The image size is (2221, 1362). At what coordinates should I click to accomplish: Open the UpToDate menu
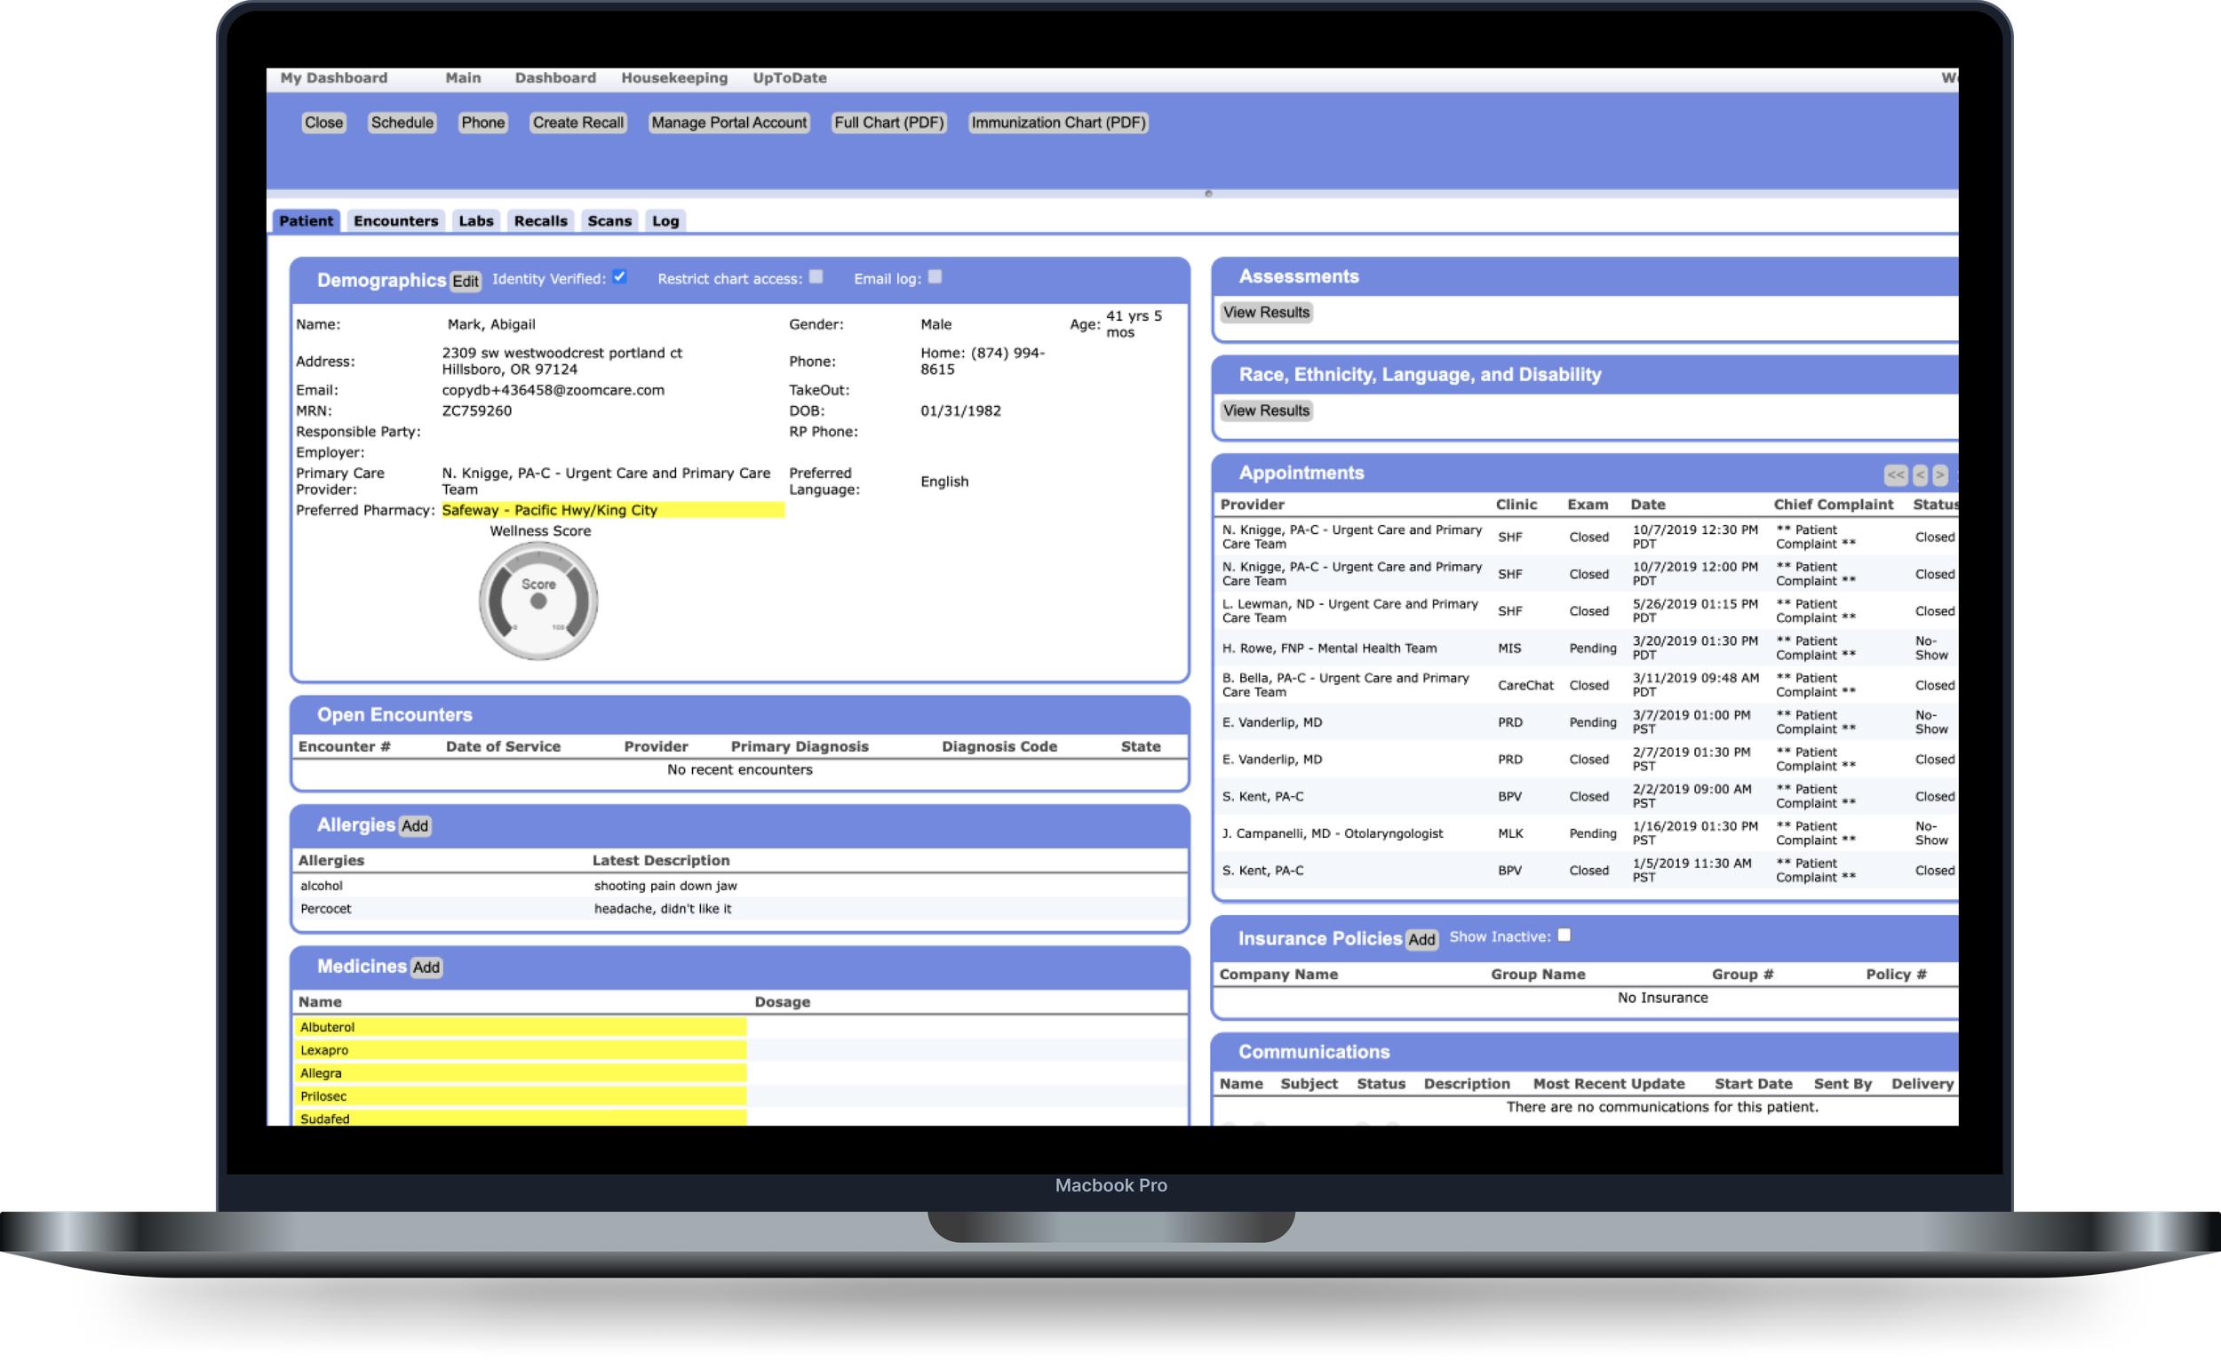[x=789, y=77]
